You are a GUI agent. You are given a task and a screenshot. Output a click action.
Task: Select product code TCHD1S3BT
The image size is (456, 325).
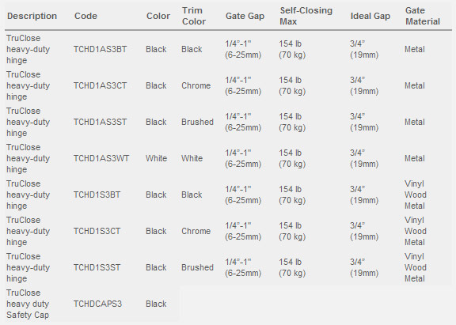97,195
